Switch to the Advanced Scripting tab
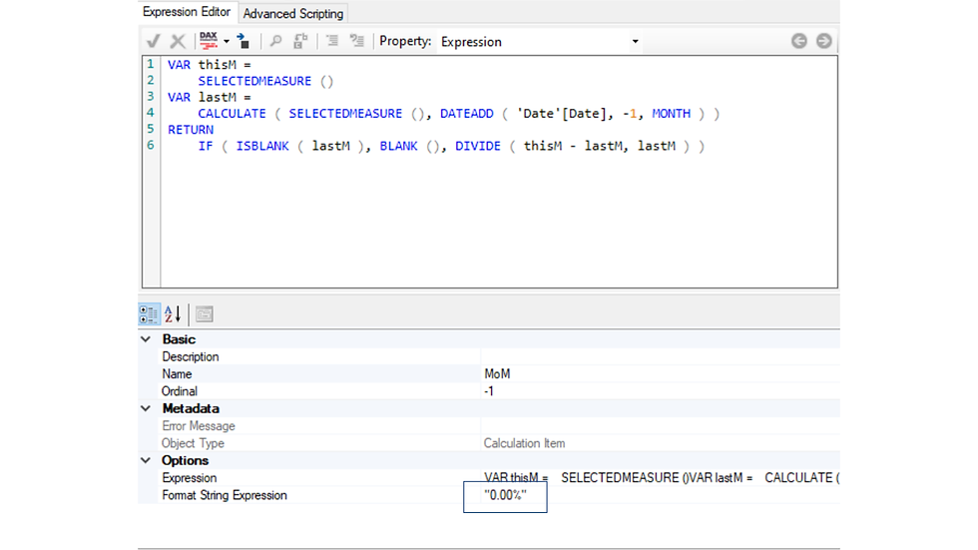The image size is (978, 550). tap(293, 13)
